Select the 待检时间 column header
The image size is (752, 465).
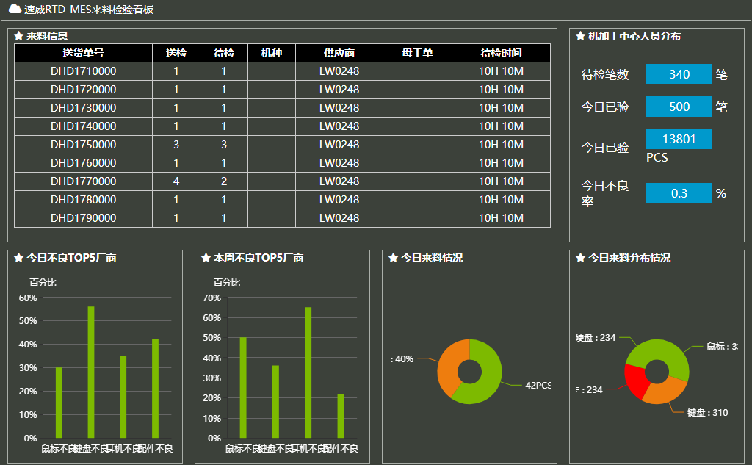[501, 53]
